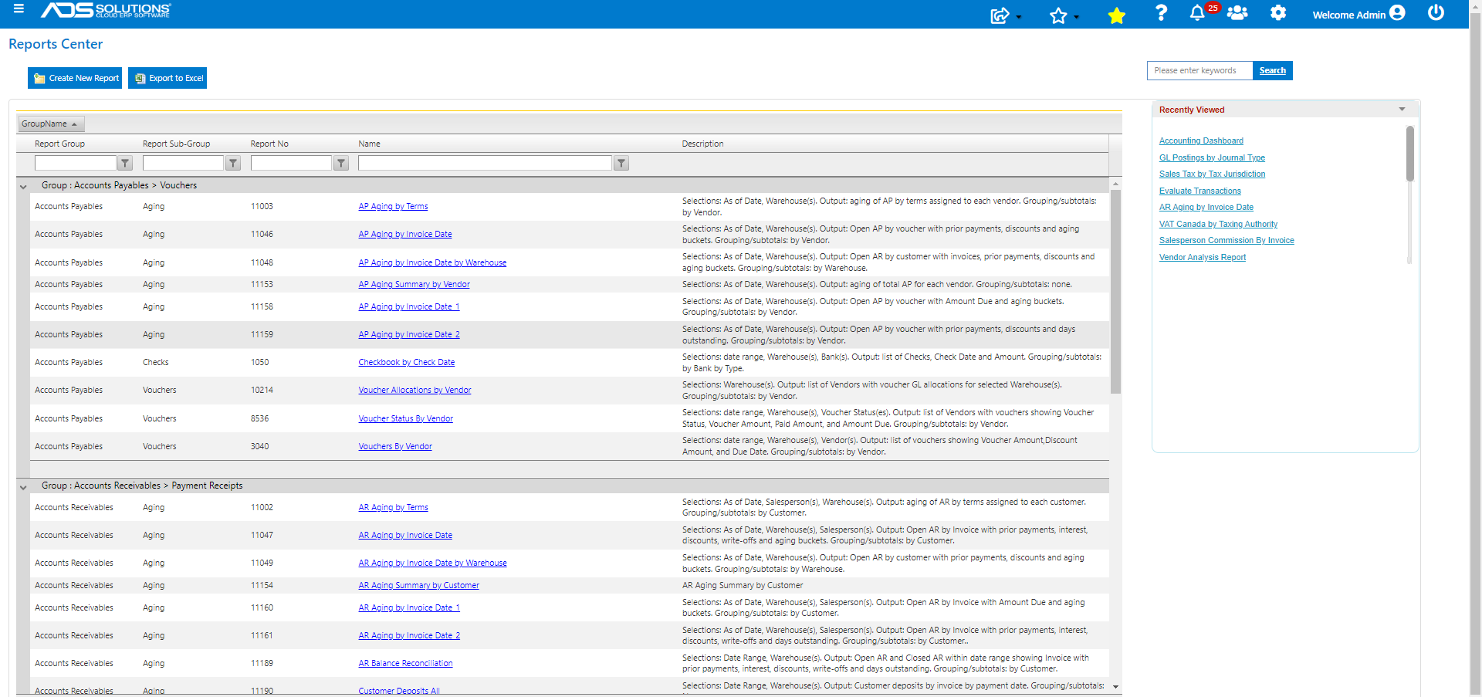
Task: Click the keyword search input field
Action: [1199, 70]
